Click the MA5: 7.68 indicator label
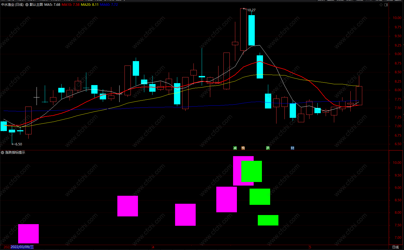Screen dimensions: 404x250 coord(52,5)
